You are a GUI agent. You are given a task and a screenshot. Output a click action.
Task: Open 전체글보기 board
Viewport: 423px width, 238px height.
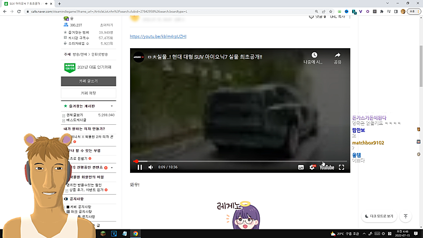click(75, 115)
